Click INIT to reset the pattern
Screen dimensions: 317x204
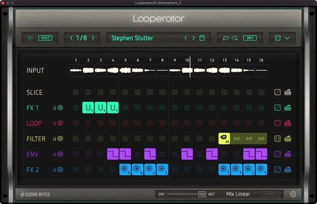coord(250,38)
